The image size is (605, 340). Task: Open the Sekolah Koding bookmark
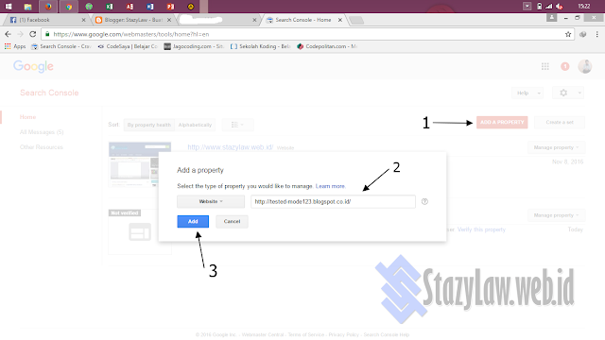pyautogui.click(x=261, y=46)
